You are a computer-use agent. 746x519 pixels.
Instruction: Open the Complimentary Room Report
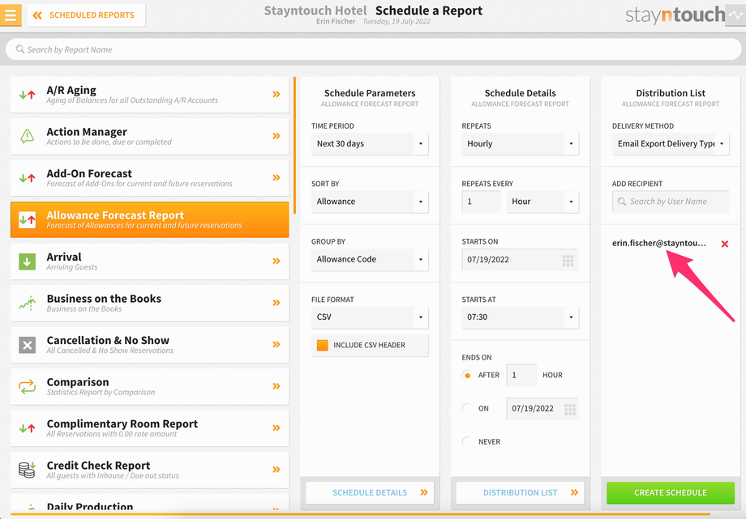[x=149, y=428]
